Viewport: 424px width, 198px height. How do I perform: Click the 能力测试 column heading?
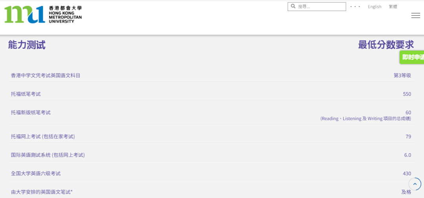pos(27,45)
